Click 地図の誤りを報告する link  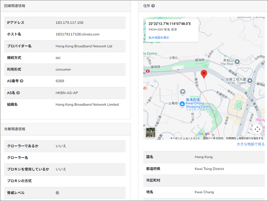(251, 138)
